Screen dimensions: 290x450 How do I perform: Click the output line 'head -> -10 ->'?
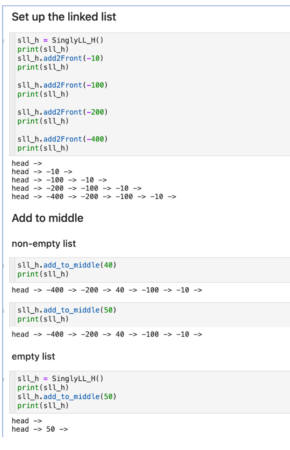point(42,172)
